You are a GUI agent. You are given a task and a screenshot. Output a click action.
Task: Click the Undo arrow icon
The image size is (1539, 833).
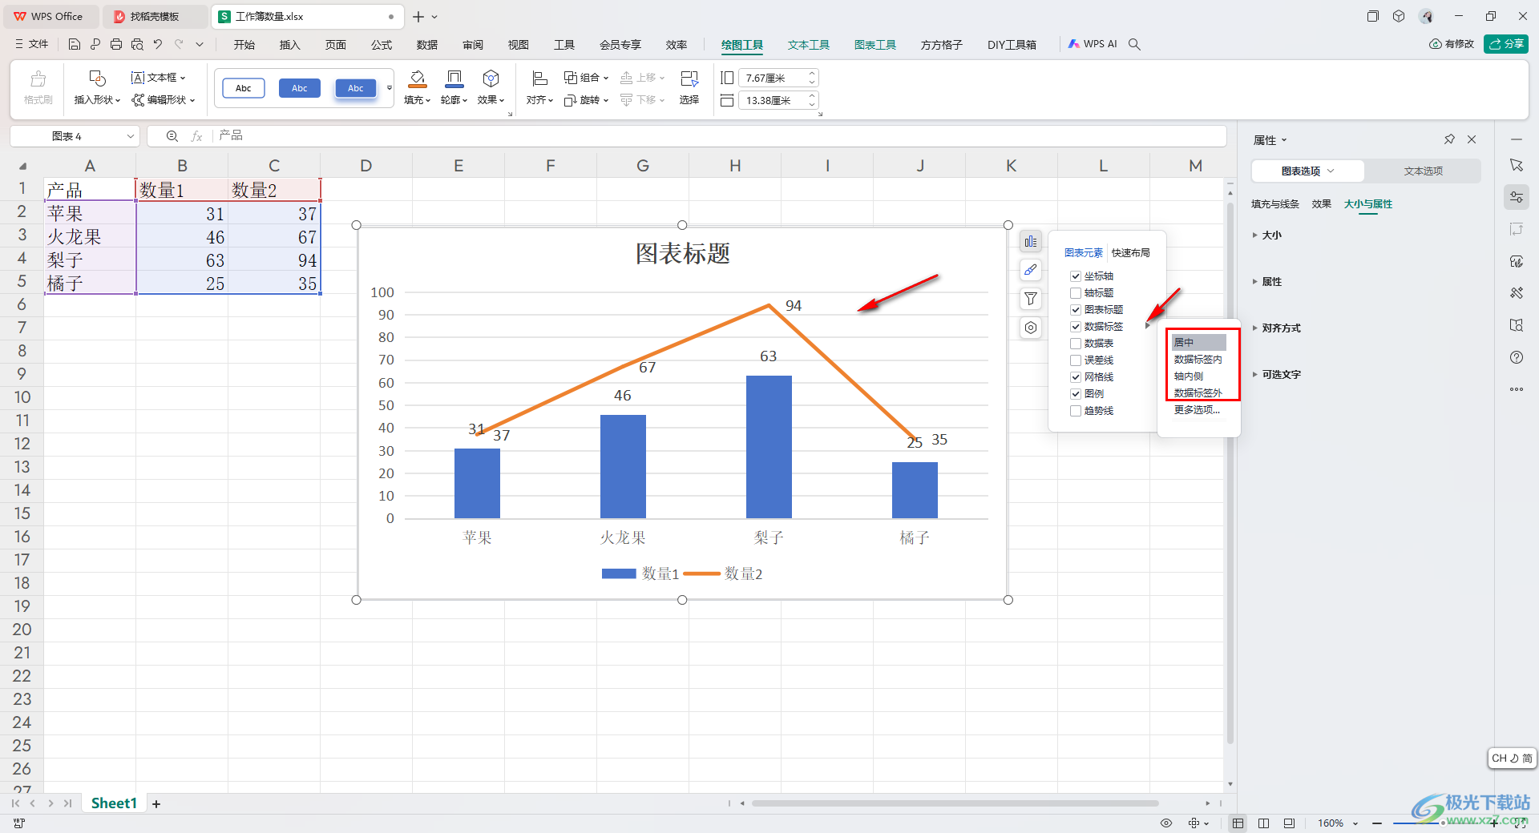pos(158,45)
